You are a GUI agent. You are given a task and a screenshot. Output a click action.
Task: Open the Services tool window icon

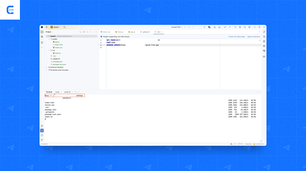[42, 126]
